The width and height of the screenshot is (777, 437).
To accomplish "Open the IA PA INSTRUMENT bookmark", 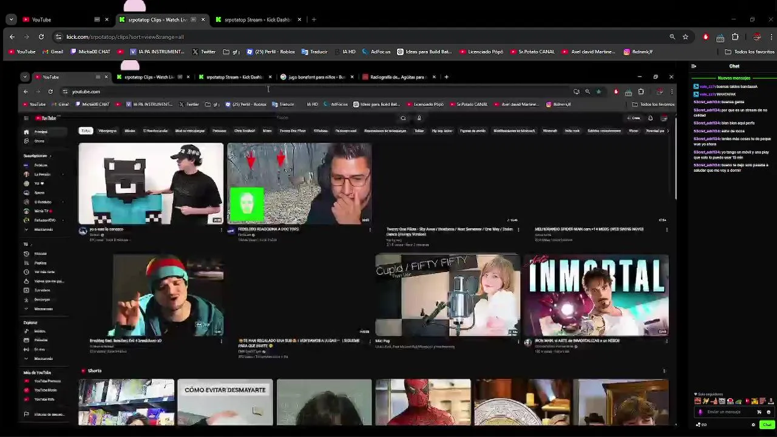I will 157,52.
